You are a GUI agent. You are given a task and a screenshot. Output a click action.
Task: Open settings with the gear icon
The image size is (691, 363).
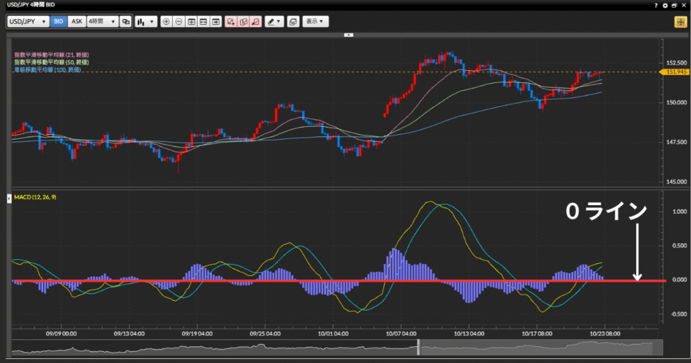665,5
